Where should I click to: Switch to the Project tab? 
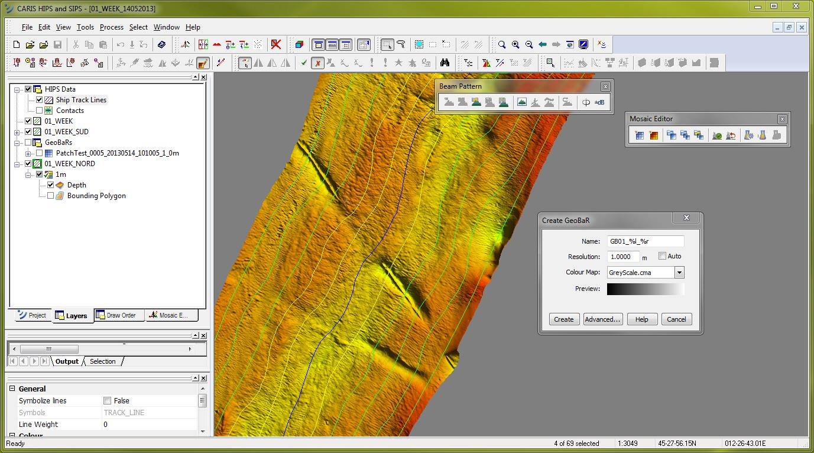click(x=32, y=315)
